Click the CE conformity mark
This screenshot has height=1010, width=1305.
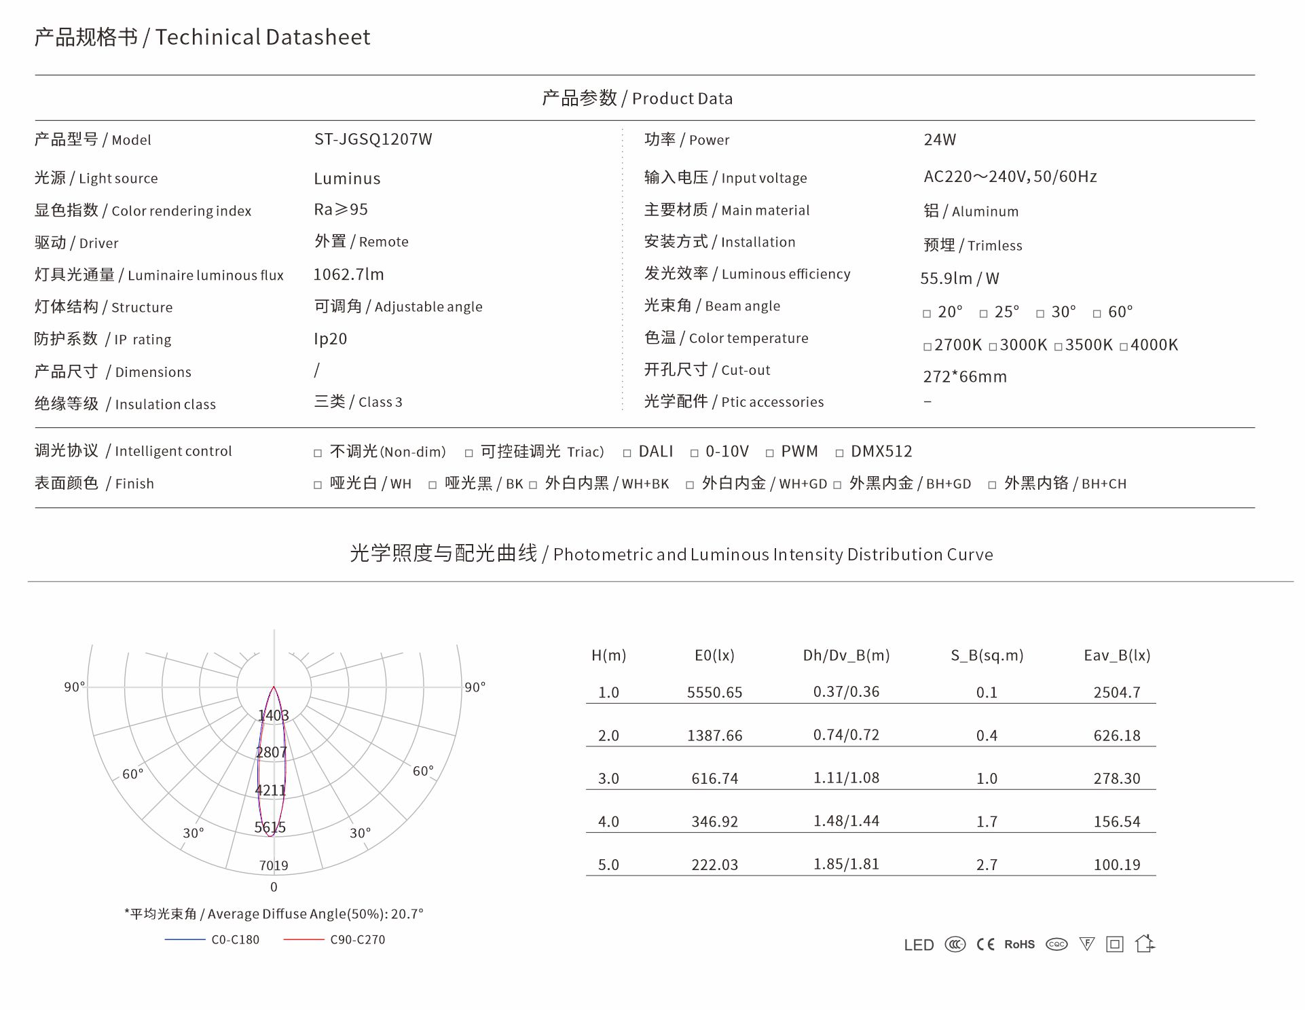coord(985,945)
